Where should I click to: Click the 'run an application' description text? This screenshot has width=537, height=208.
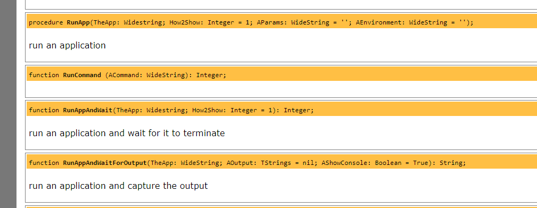(67, 45)
